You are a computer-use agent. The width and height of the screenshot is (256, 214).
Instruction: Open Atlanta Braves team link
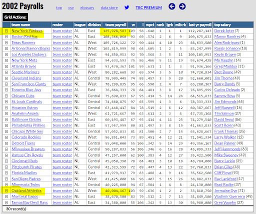point(24,66)
